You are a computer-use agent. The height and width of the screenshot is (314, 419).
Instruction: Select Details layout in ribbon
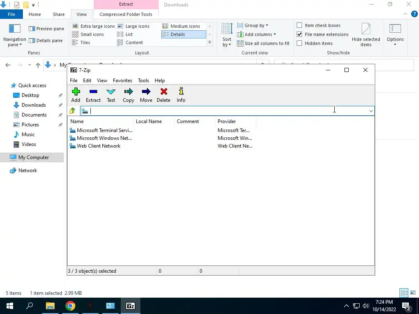coord(183,34)
